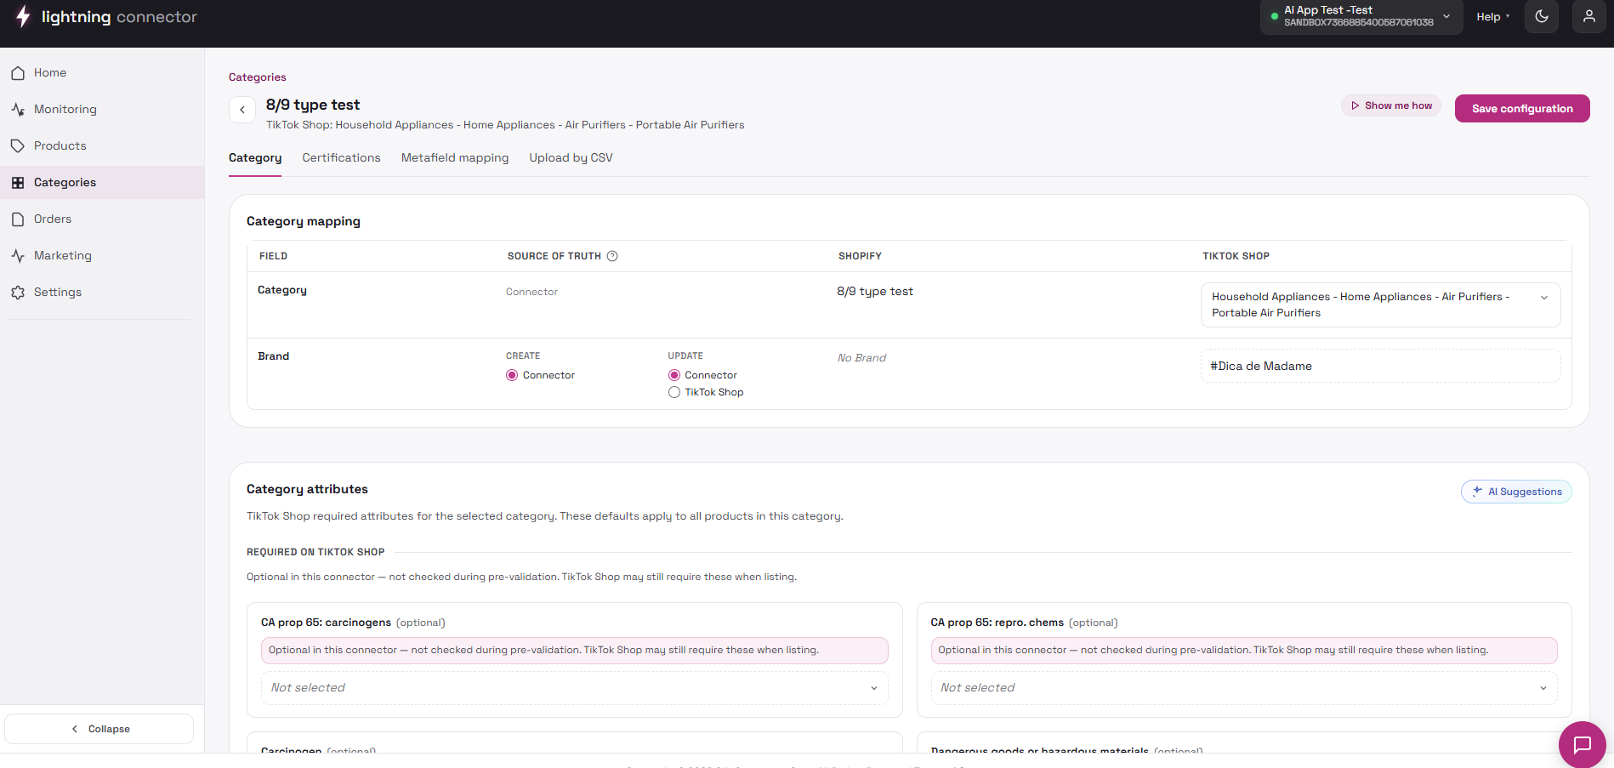Expand the TikTok Shop category dropdown
Screen dimensions: 1614x768
pos(1381,304)
